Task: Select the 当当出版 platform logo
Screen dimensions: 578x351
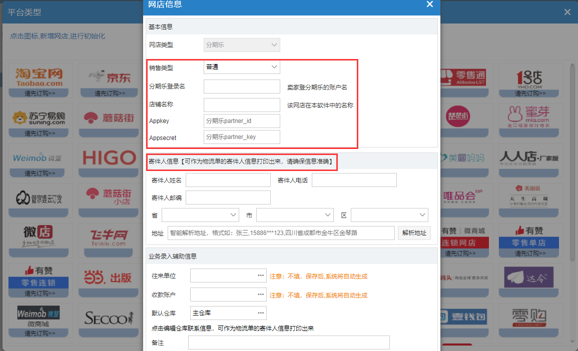Action: pyautogui.click(x=108, y=277)
